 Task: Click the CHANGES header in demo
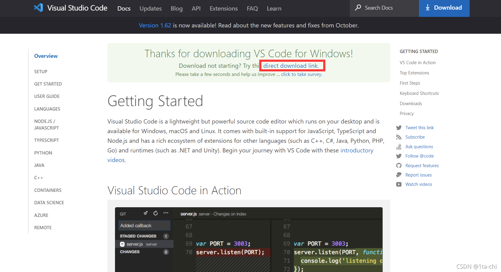130,252
